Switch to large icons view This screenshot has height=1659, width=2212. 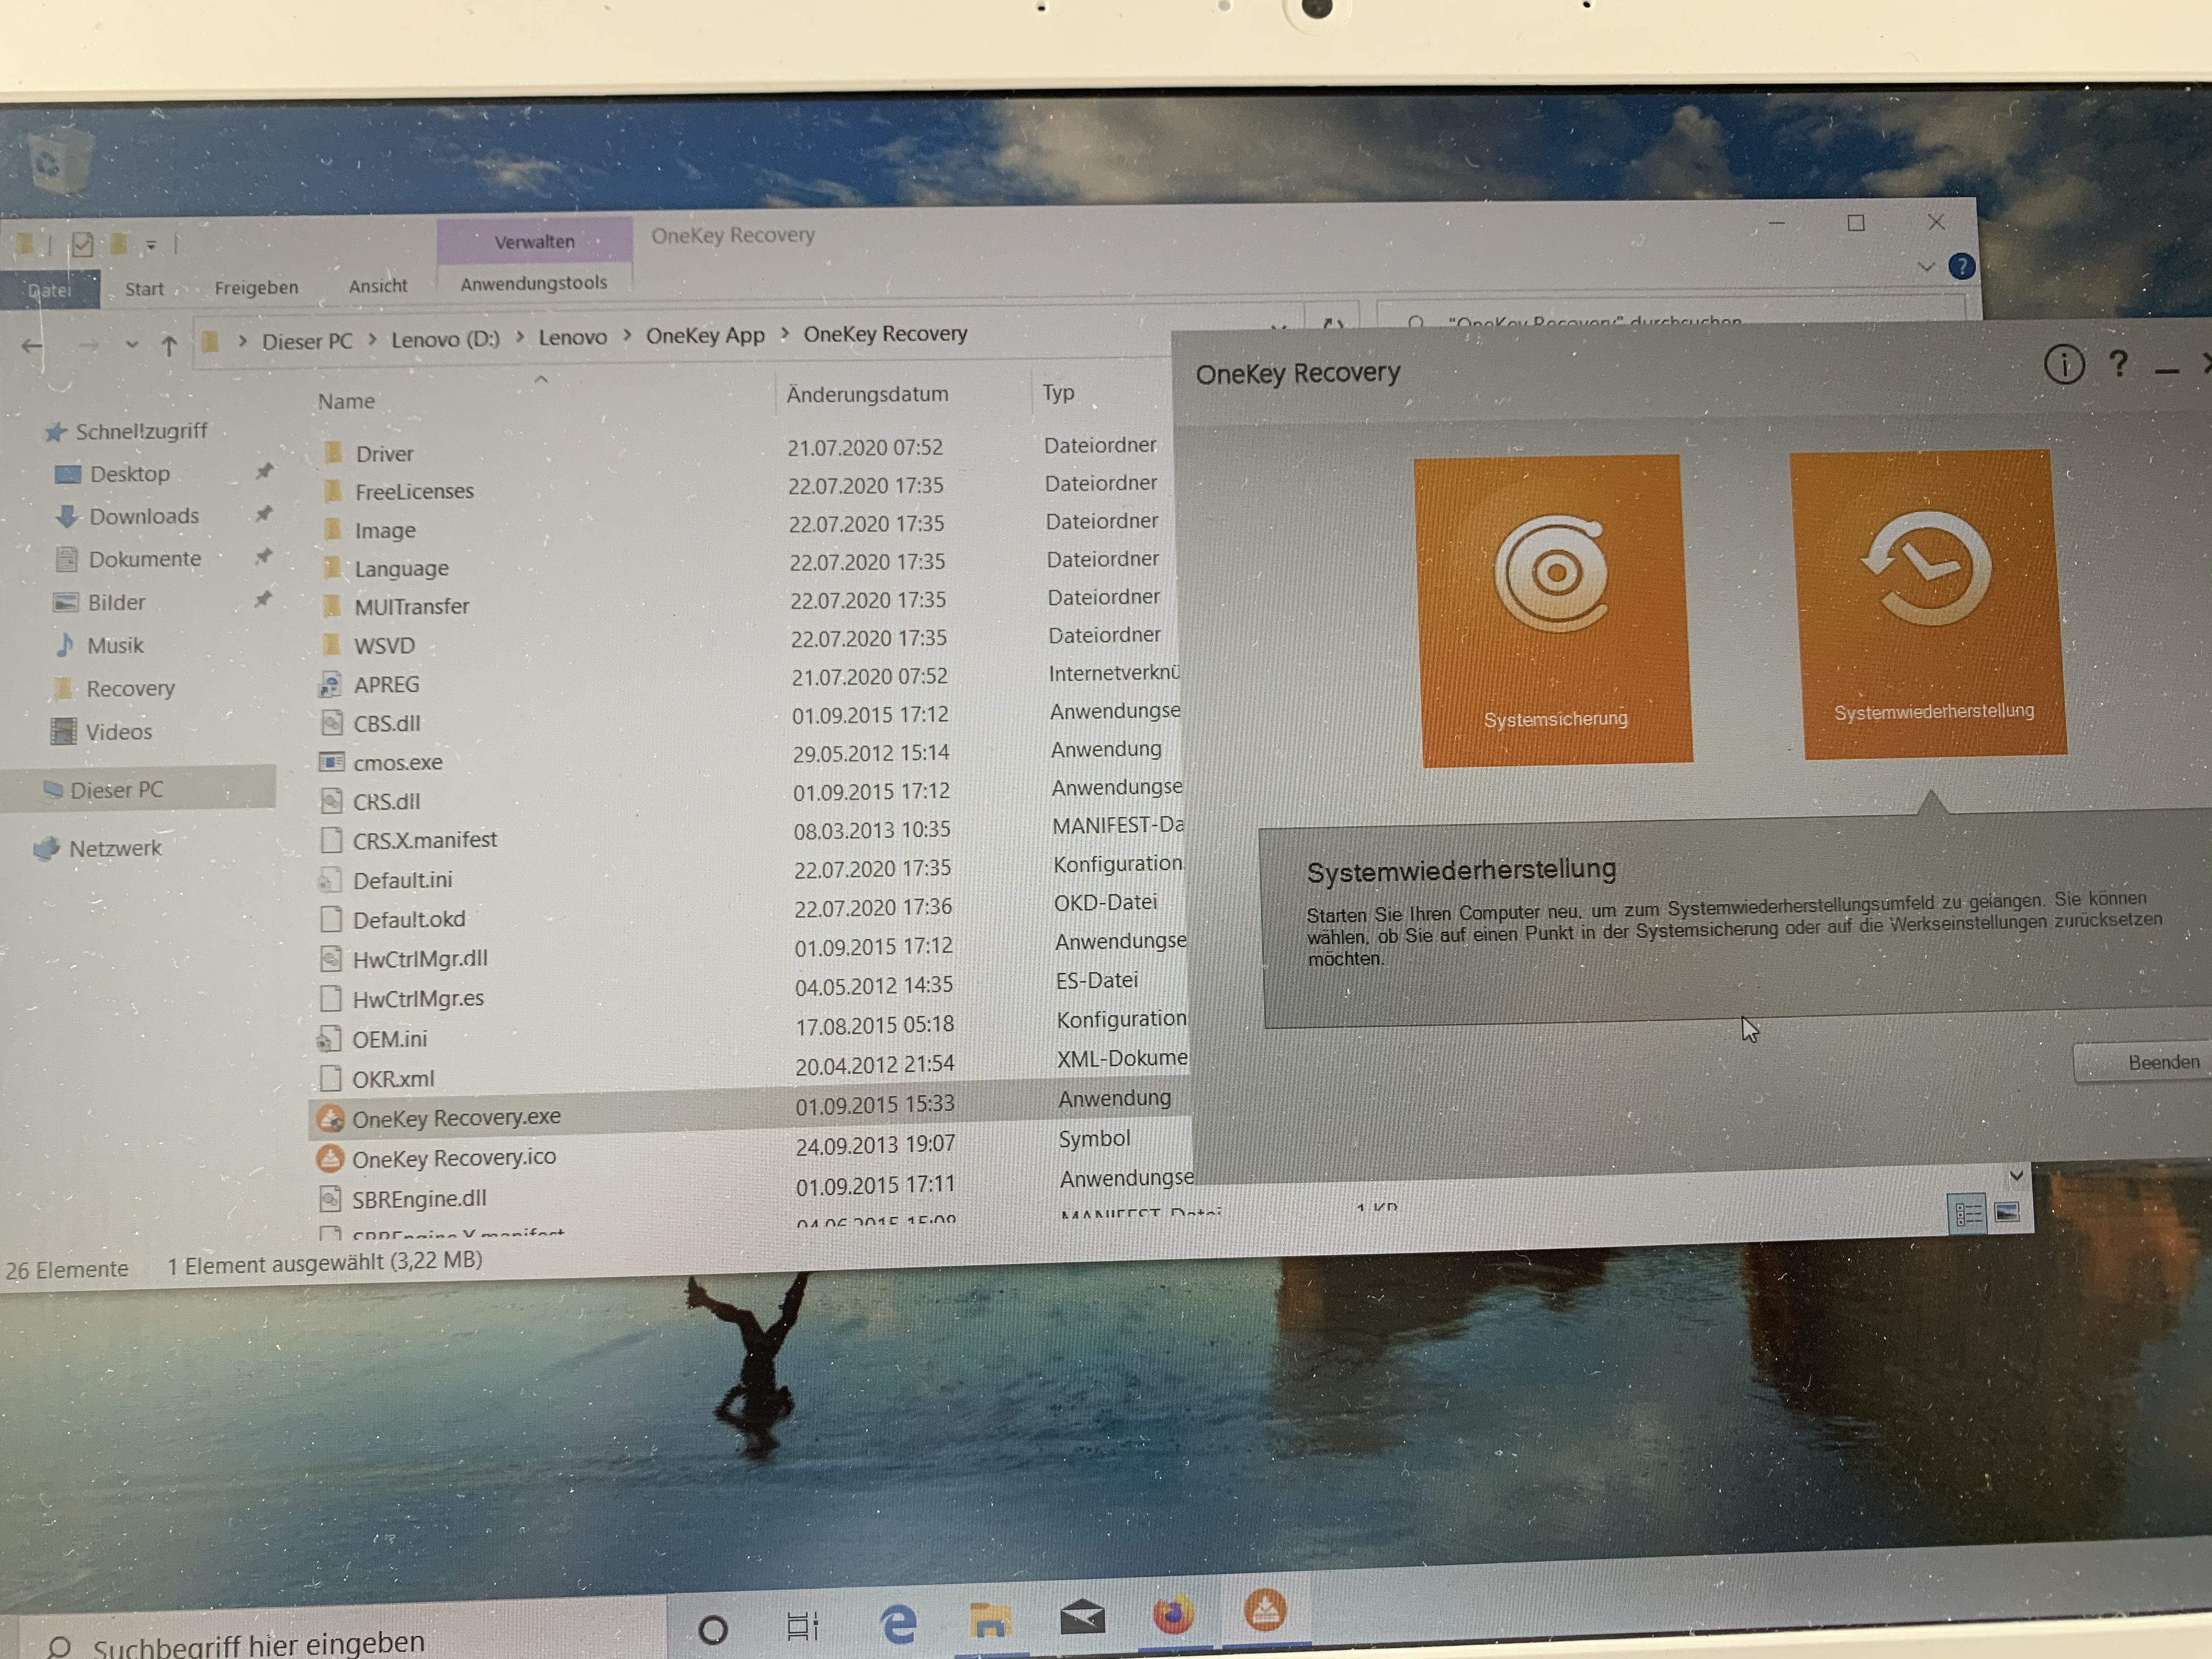(x=2006, y=1213)
